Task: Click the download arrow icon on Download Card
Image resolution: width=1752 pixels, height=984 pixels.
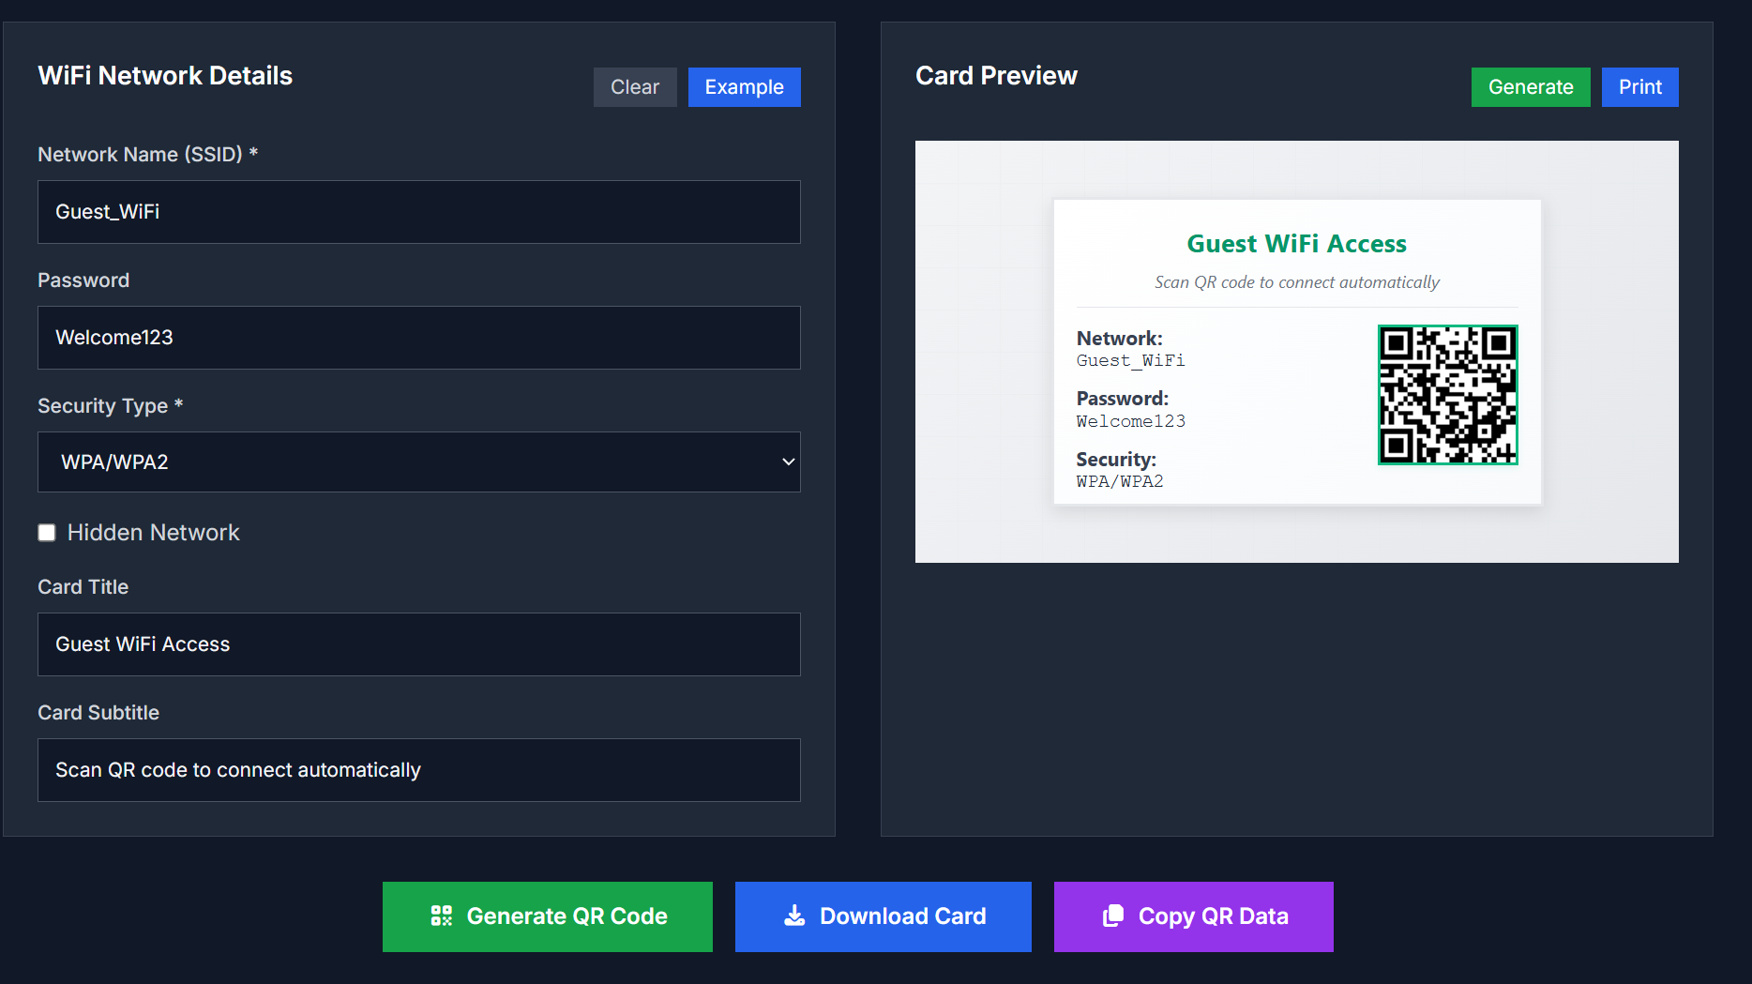Action: tap(794, 916)
